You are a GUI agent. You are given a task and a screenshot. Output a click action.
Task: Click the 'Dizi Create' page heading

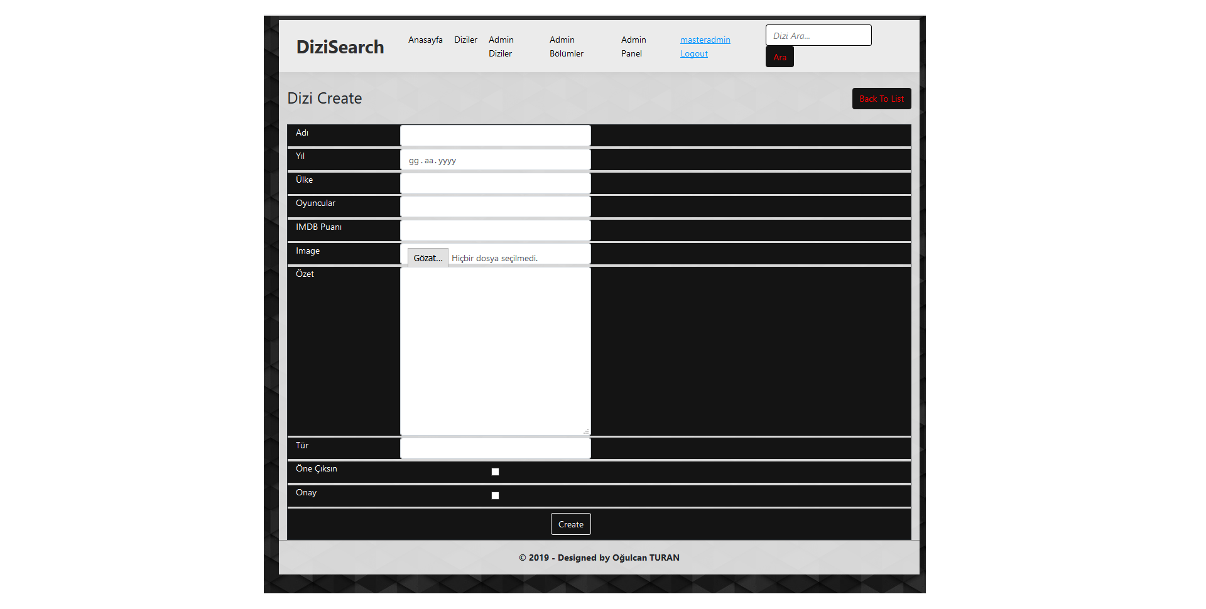point(325,99)
